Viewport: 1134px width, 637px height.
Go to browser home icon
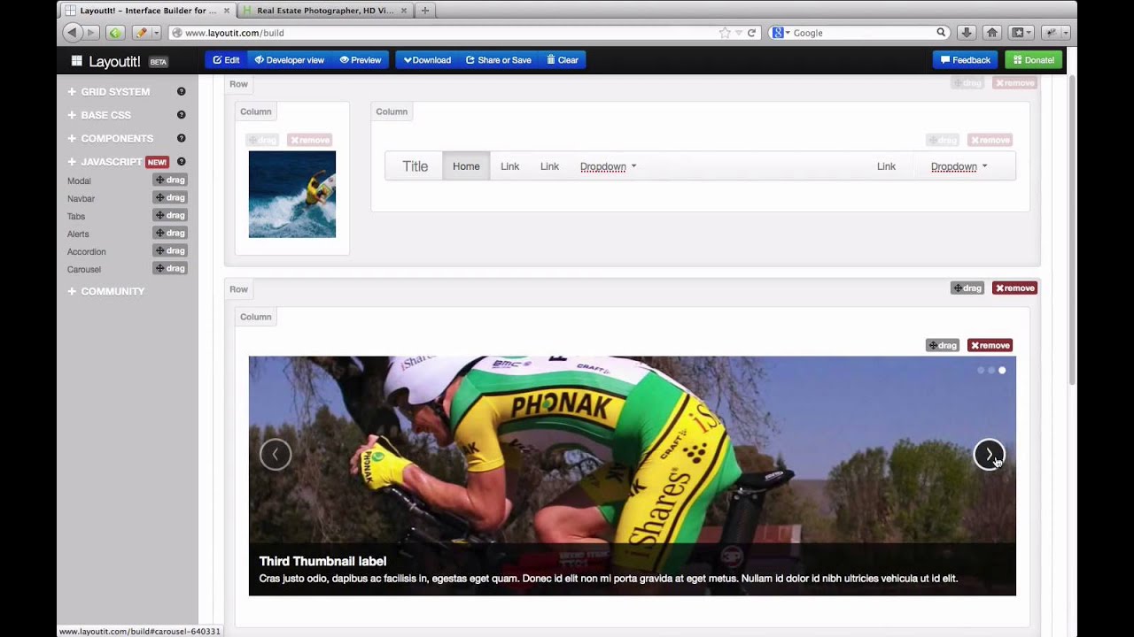click(x=992, y=33)
